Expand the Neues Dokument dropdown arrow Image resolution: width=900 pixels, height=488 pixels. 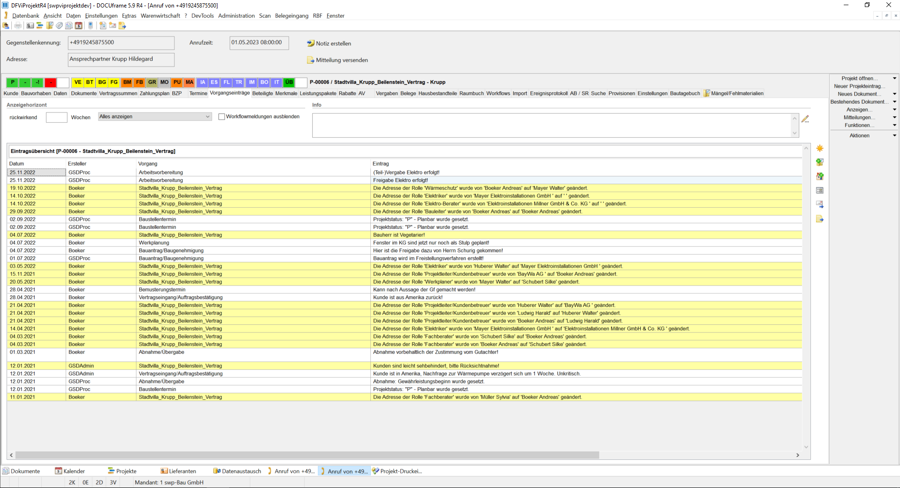tap(894, 94)
